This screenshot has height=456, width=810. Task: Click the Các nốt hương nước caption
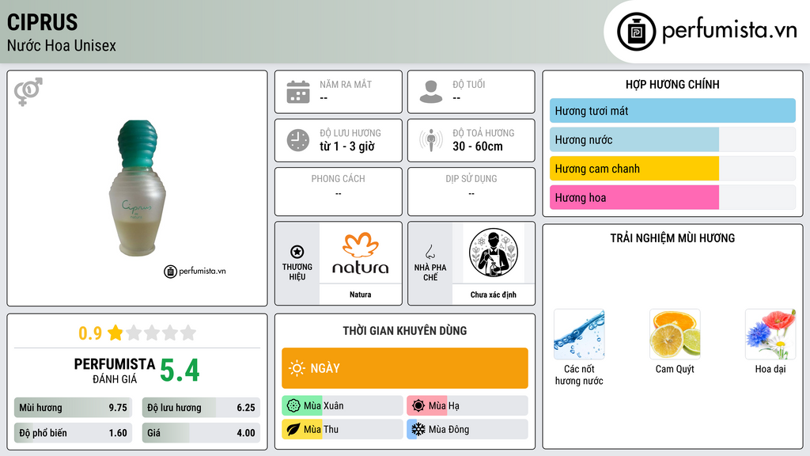point(579,374)
